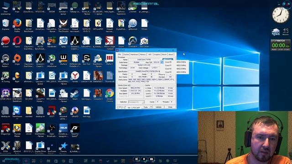This screenshot has height=164, width=292.
Task: Switch to the Caches tab in CPU-Z
Action: click(126, 55)
